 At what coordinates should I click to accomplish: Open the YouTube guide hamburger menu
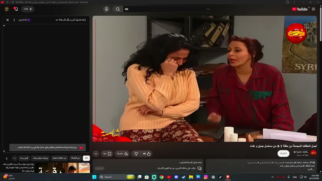coord(313,9)
